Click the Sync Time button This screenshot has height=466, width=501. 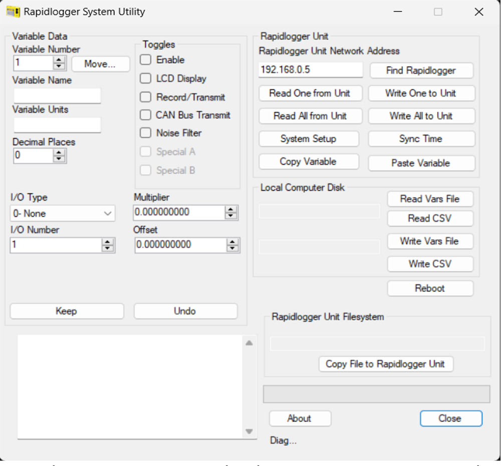coord(421,139)
